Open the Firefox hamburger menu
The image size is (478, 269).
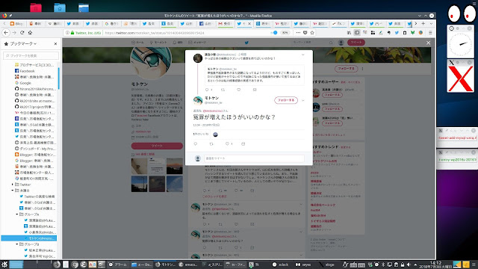(430, 33)
